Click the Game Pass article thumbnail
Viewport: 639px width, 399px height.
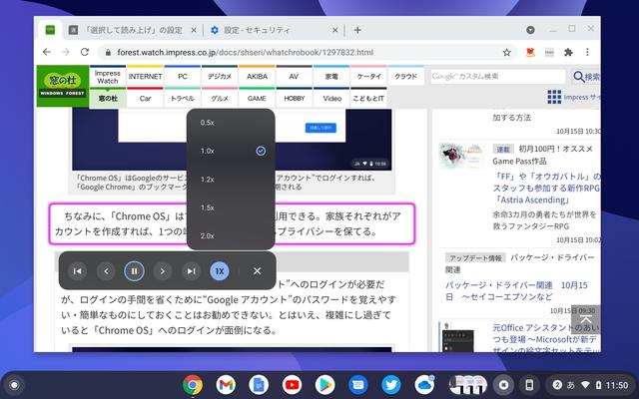462,156
